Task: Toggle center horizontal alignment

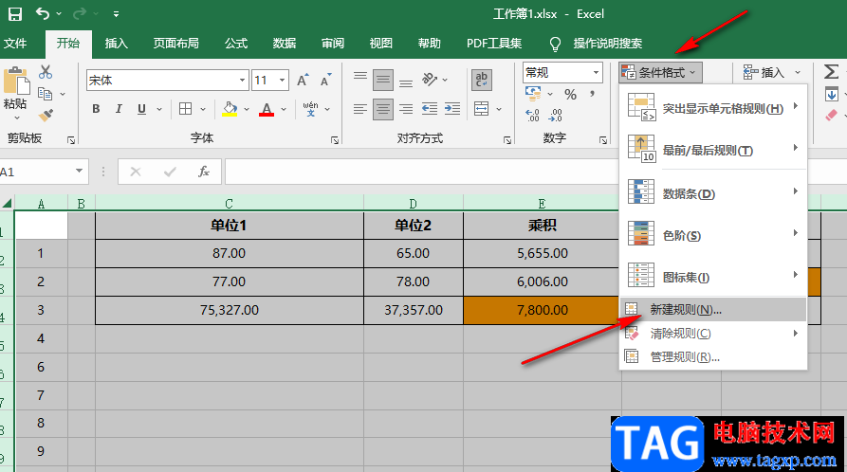Action: pos(383,110)
